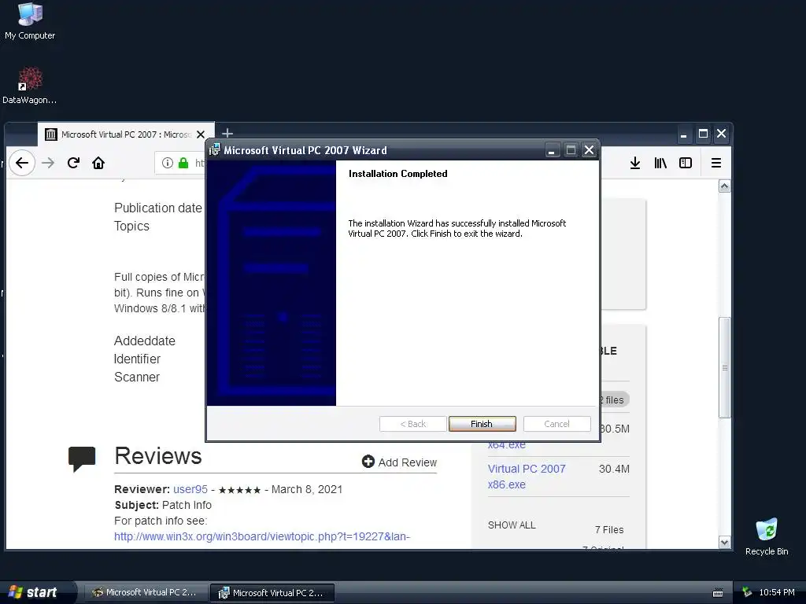Show site information icon in address bar

167,163
